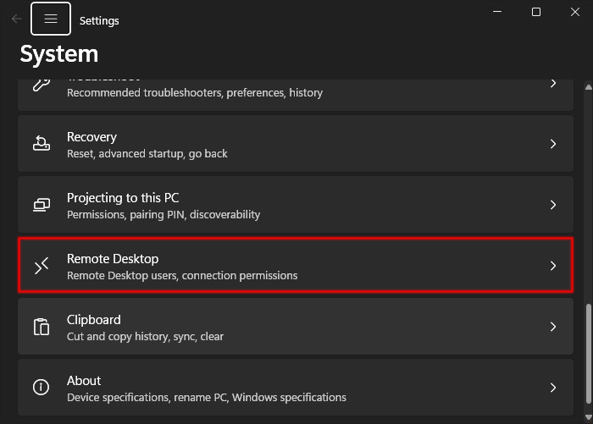Click the back arrow button
This screenshot has height=424, width=593.
point(17,19)
